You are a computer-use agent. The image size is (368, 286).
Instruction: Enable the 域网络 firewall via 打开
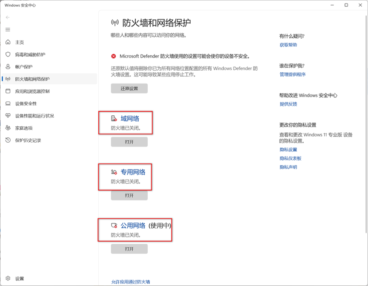pyautogui.click(x=129, y=142)
